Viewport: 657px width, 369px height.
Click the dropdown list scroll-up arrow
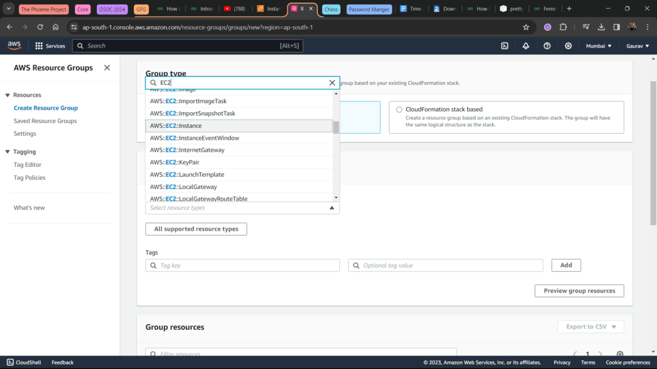336,94
